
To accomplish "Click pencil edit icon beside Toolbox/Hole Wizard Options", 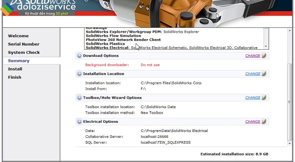I will pos(264,98).
